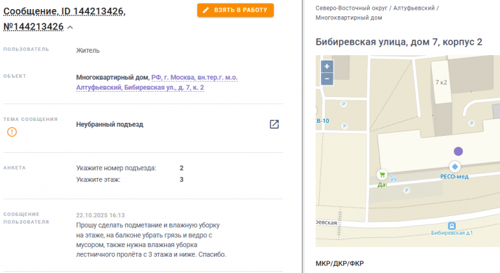The height and width of the screenshot is (273, 500).
Task: Click the timestamp '22.10.2025 16:13'
Action: click(x=100, y=215)
